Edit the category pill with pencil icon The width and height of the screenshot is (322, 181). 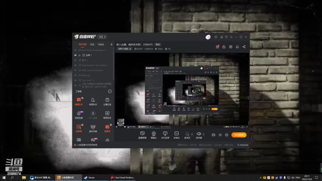(x=124, y=49)
